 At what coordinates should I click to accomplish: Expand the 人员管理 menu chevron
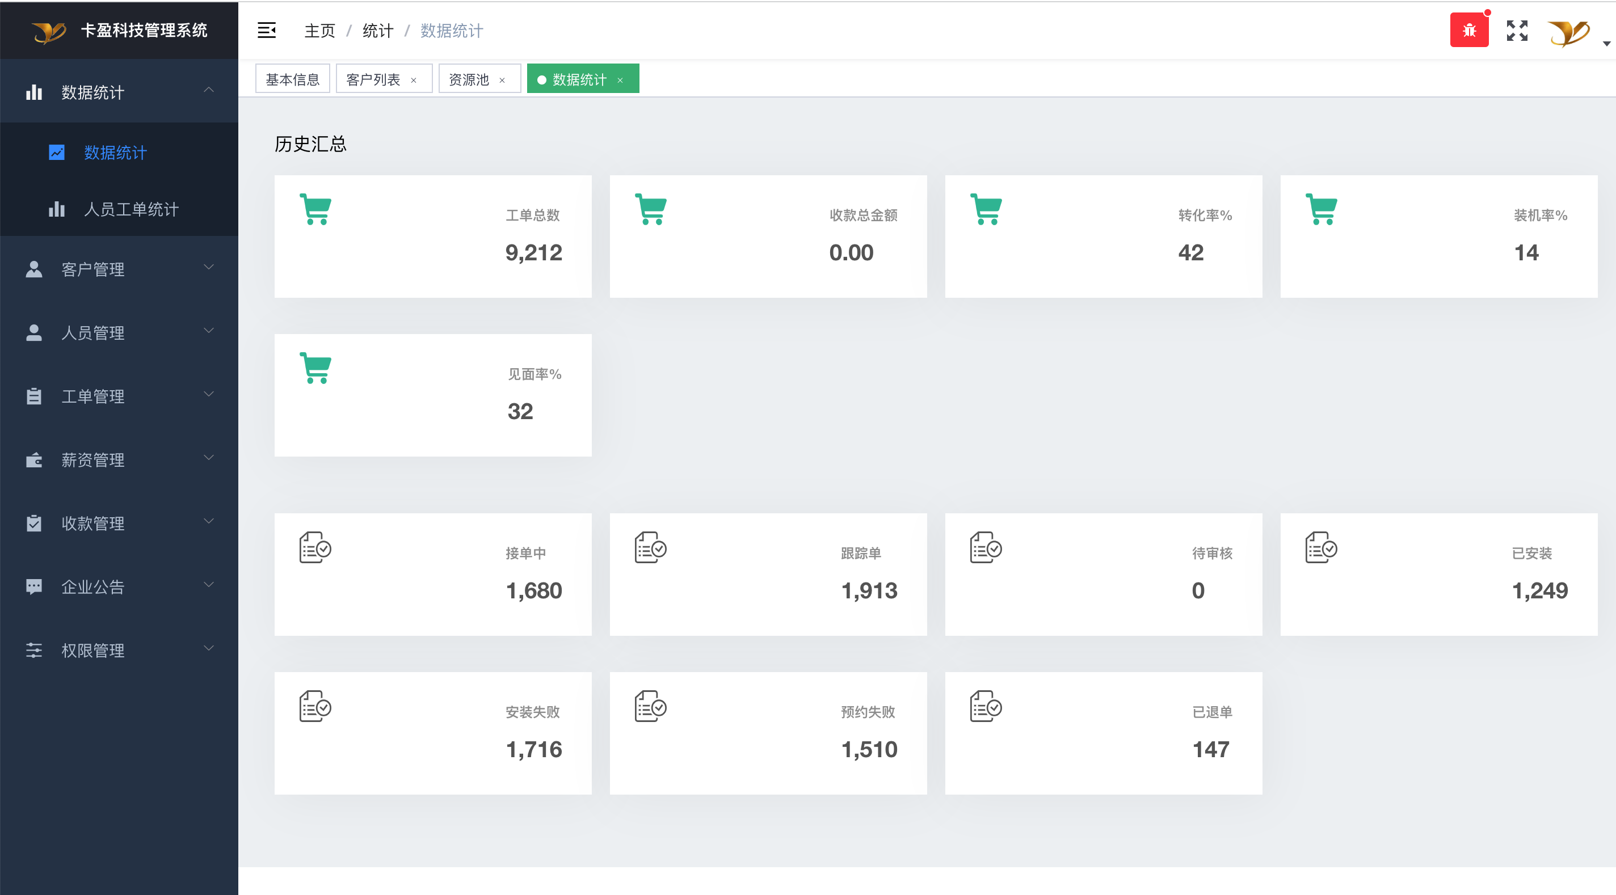click(x=209, y=331)
